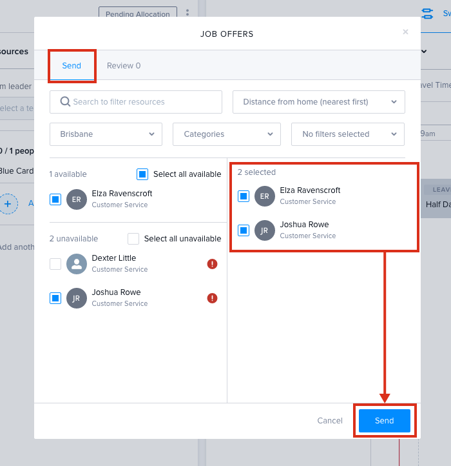Click the plus icon to add resource
This screenshot has width=451, height=466.
tap(8, 203)
